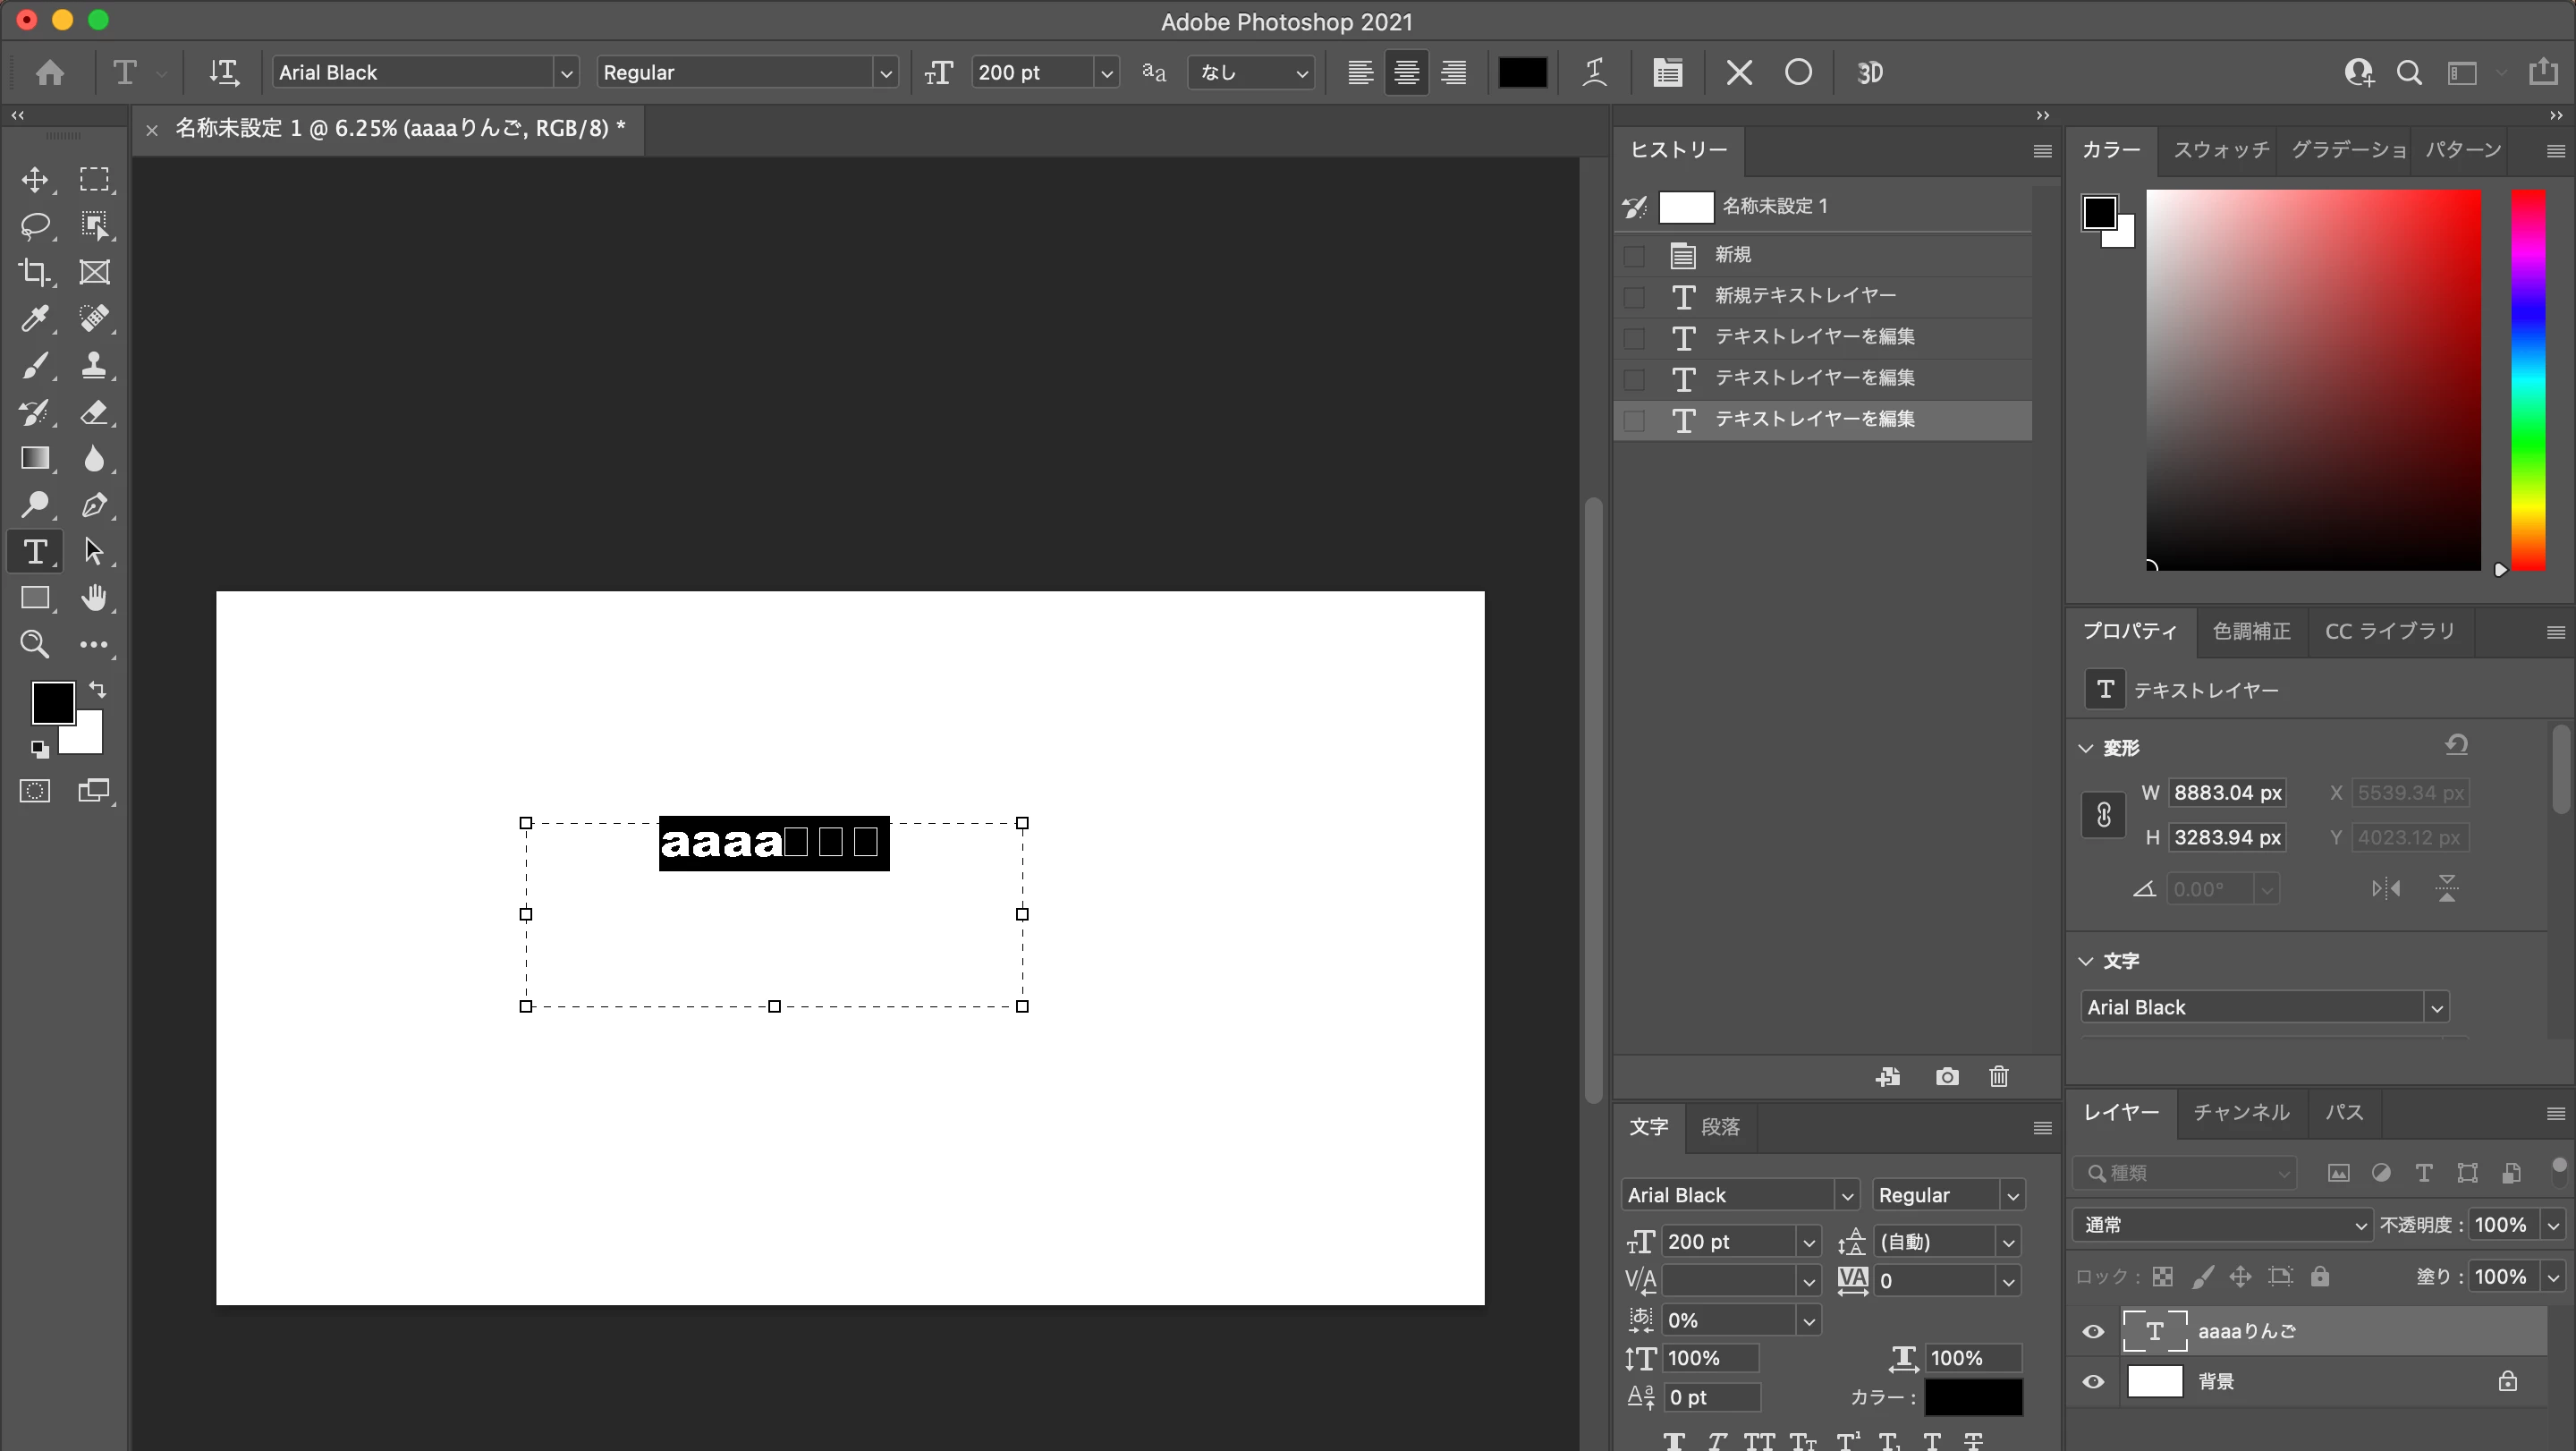2576x1451 pixels.
Task: Click the camera snapshot icon in History
Action: [x=1947, y=1076]
